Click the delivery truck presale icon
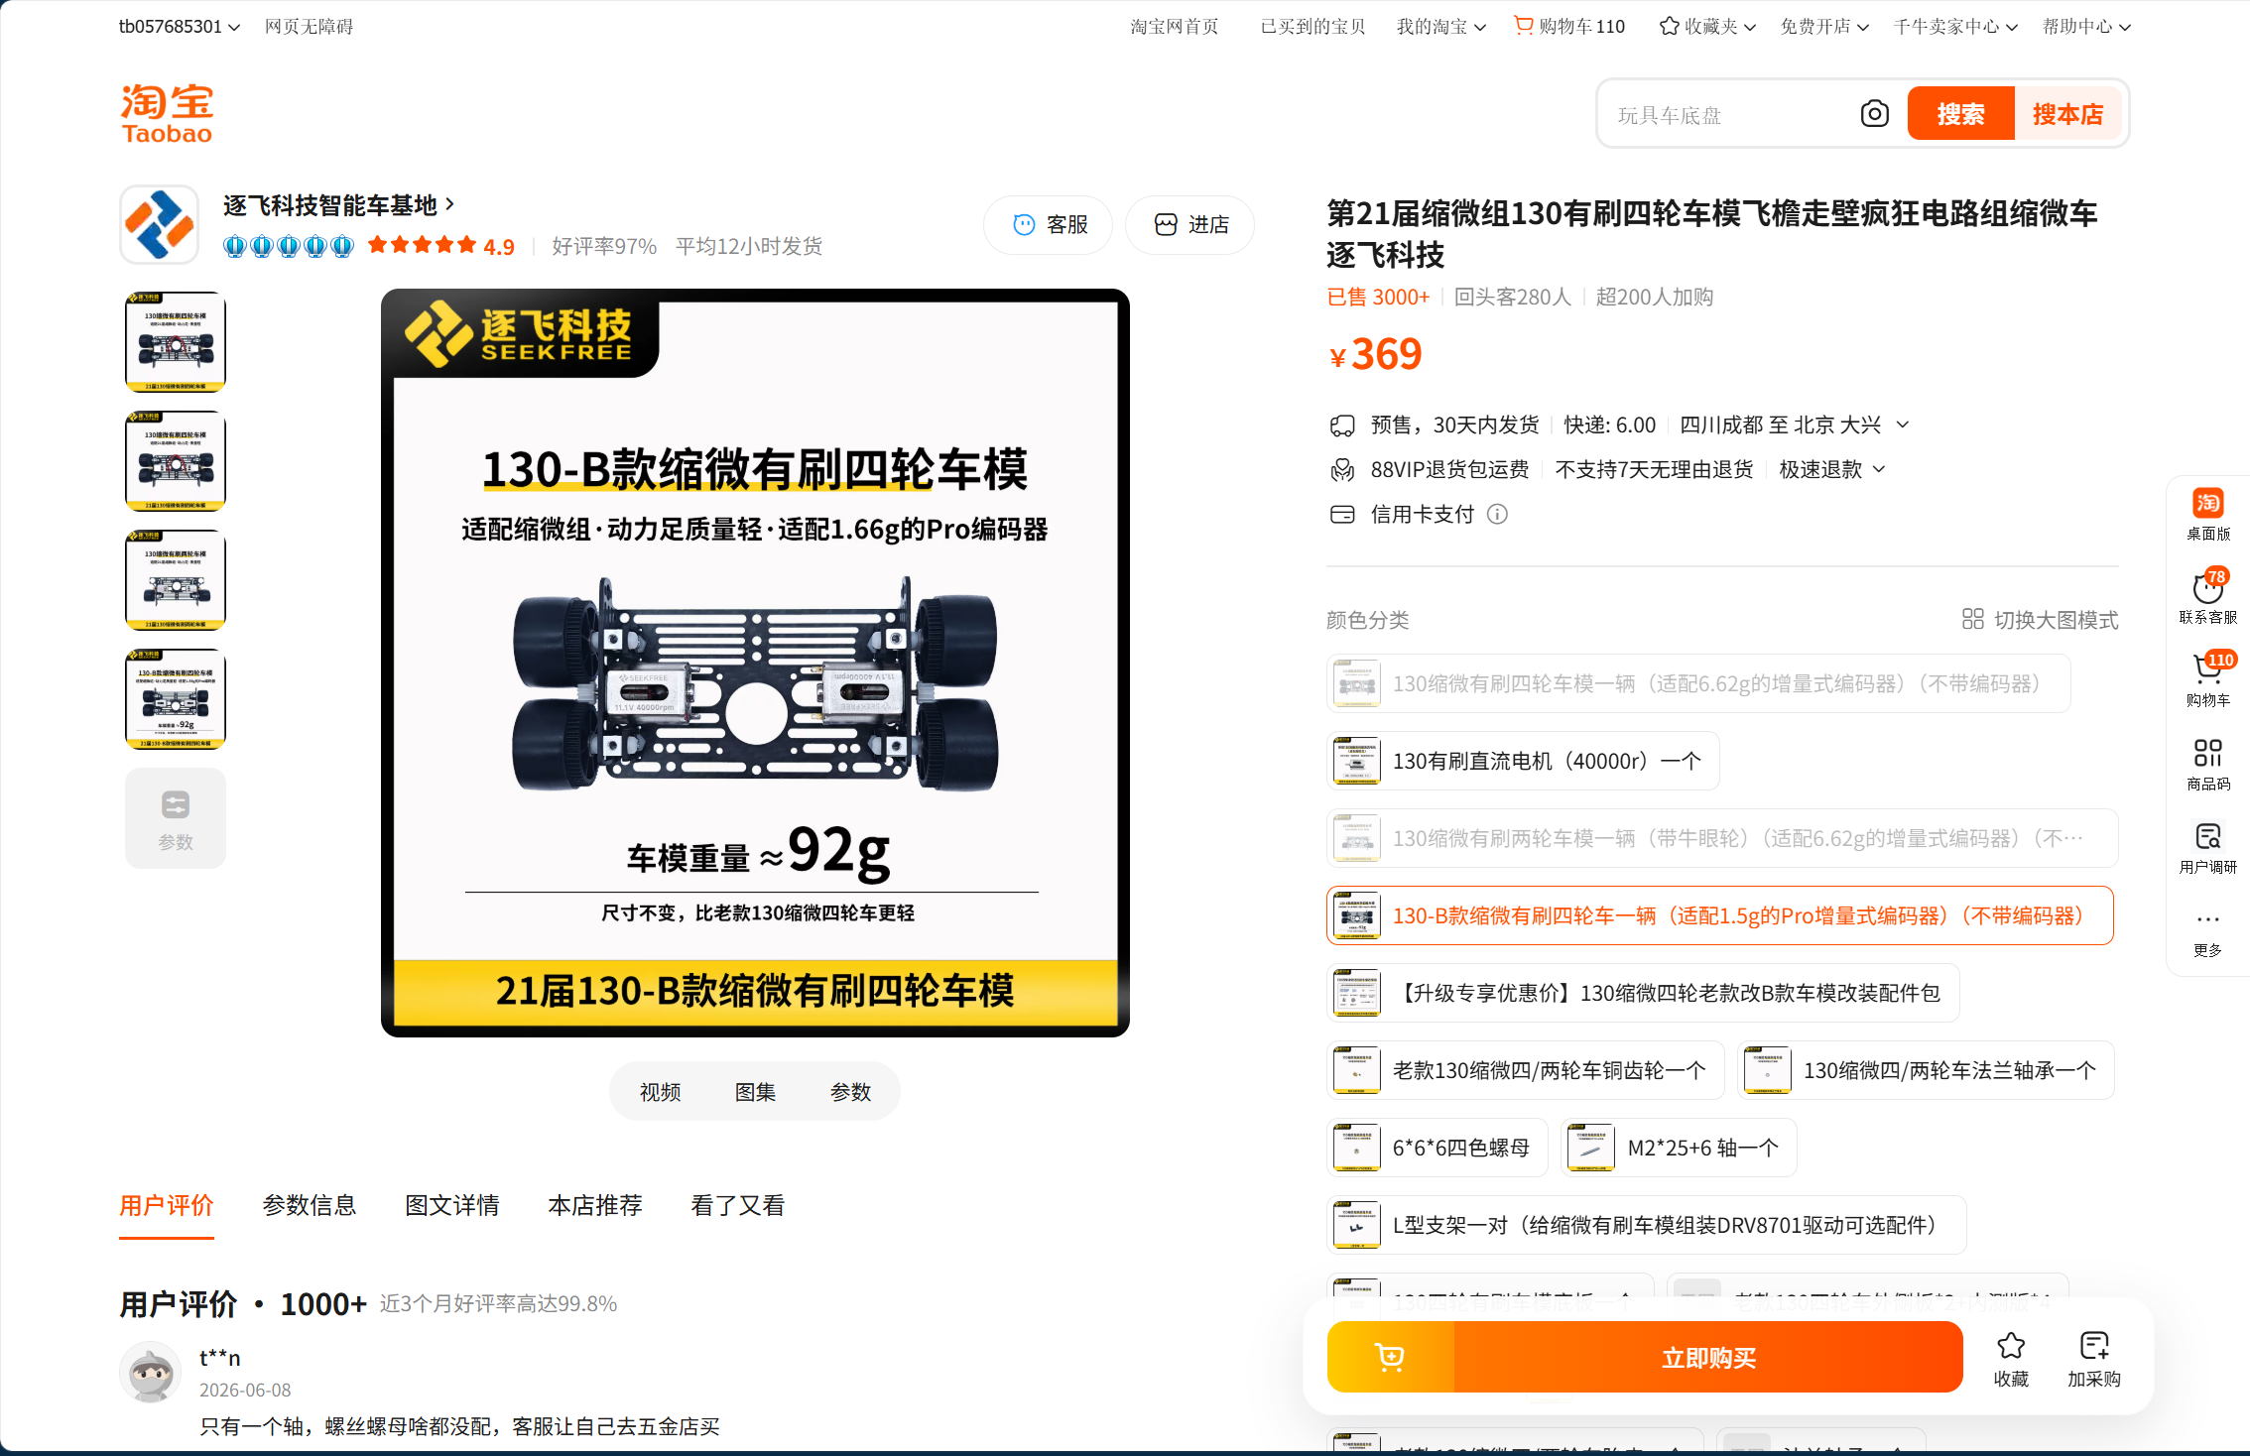 pos(1341,425)
